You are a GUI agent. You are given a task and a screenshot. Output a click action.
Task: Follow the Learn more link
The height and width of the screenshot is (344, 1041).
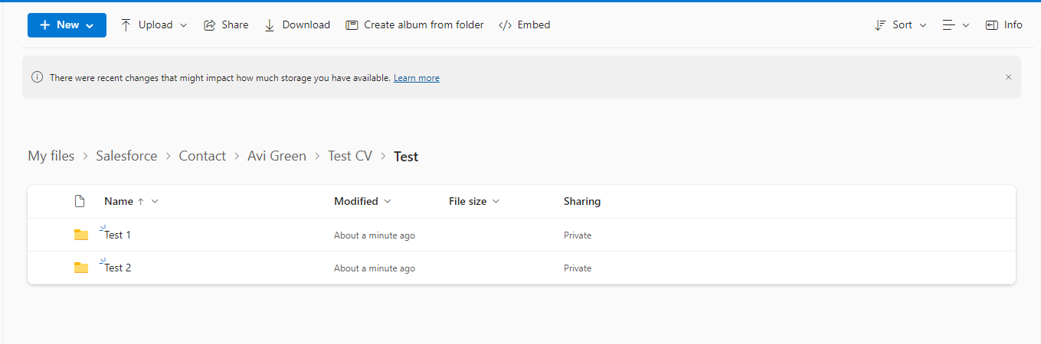pos(417,78)
